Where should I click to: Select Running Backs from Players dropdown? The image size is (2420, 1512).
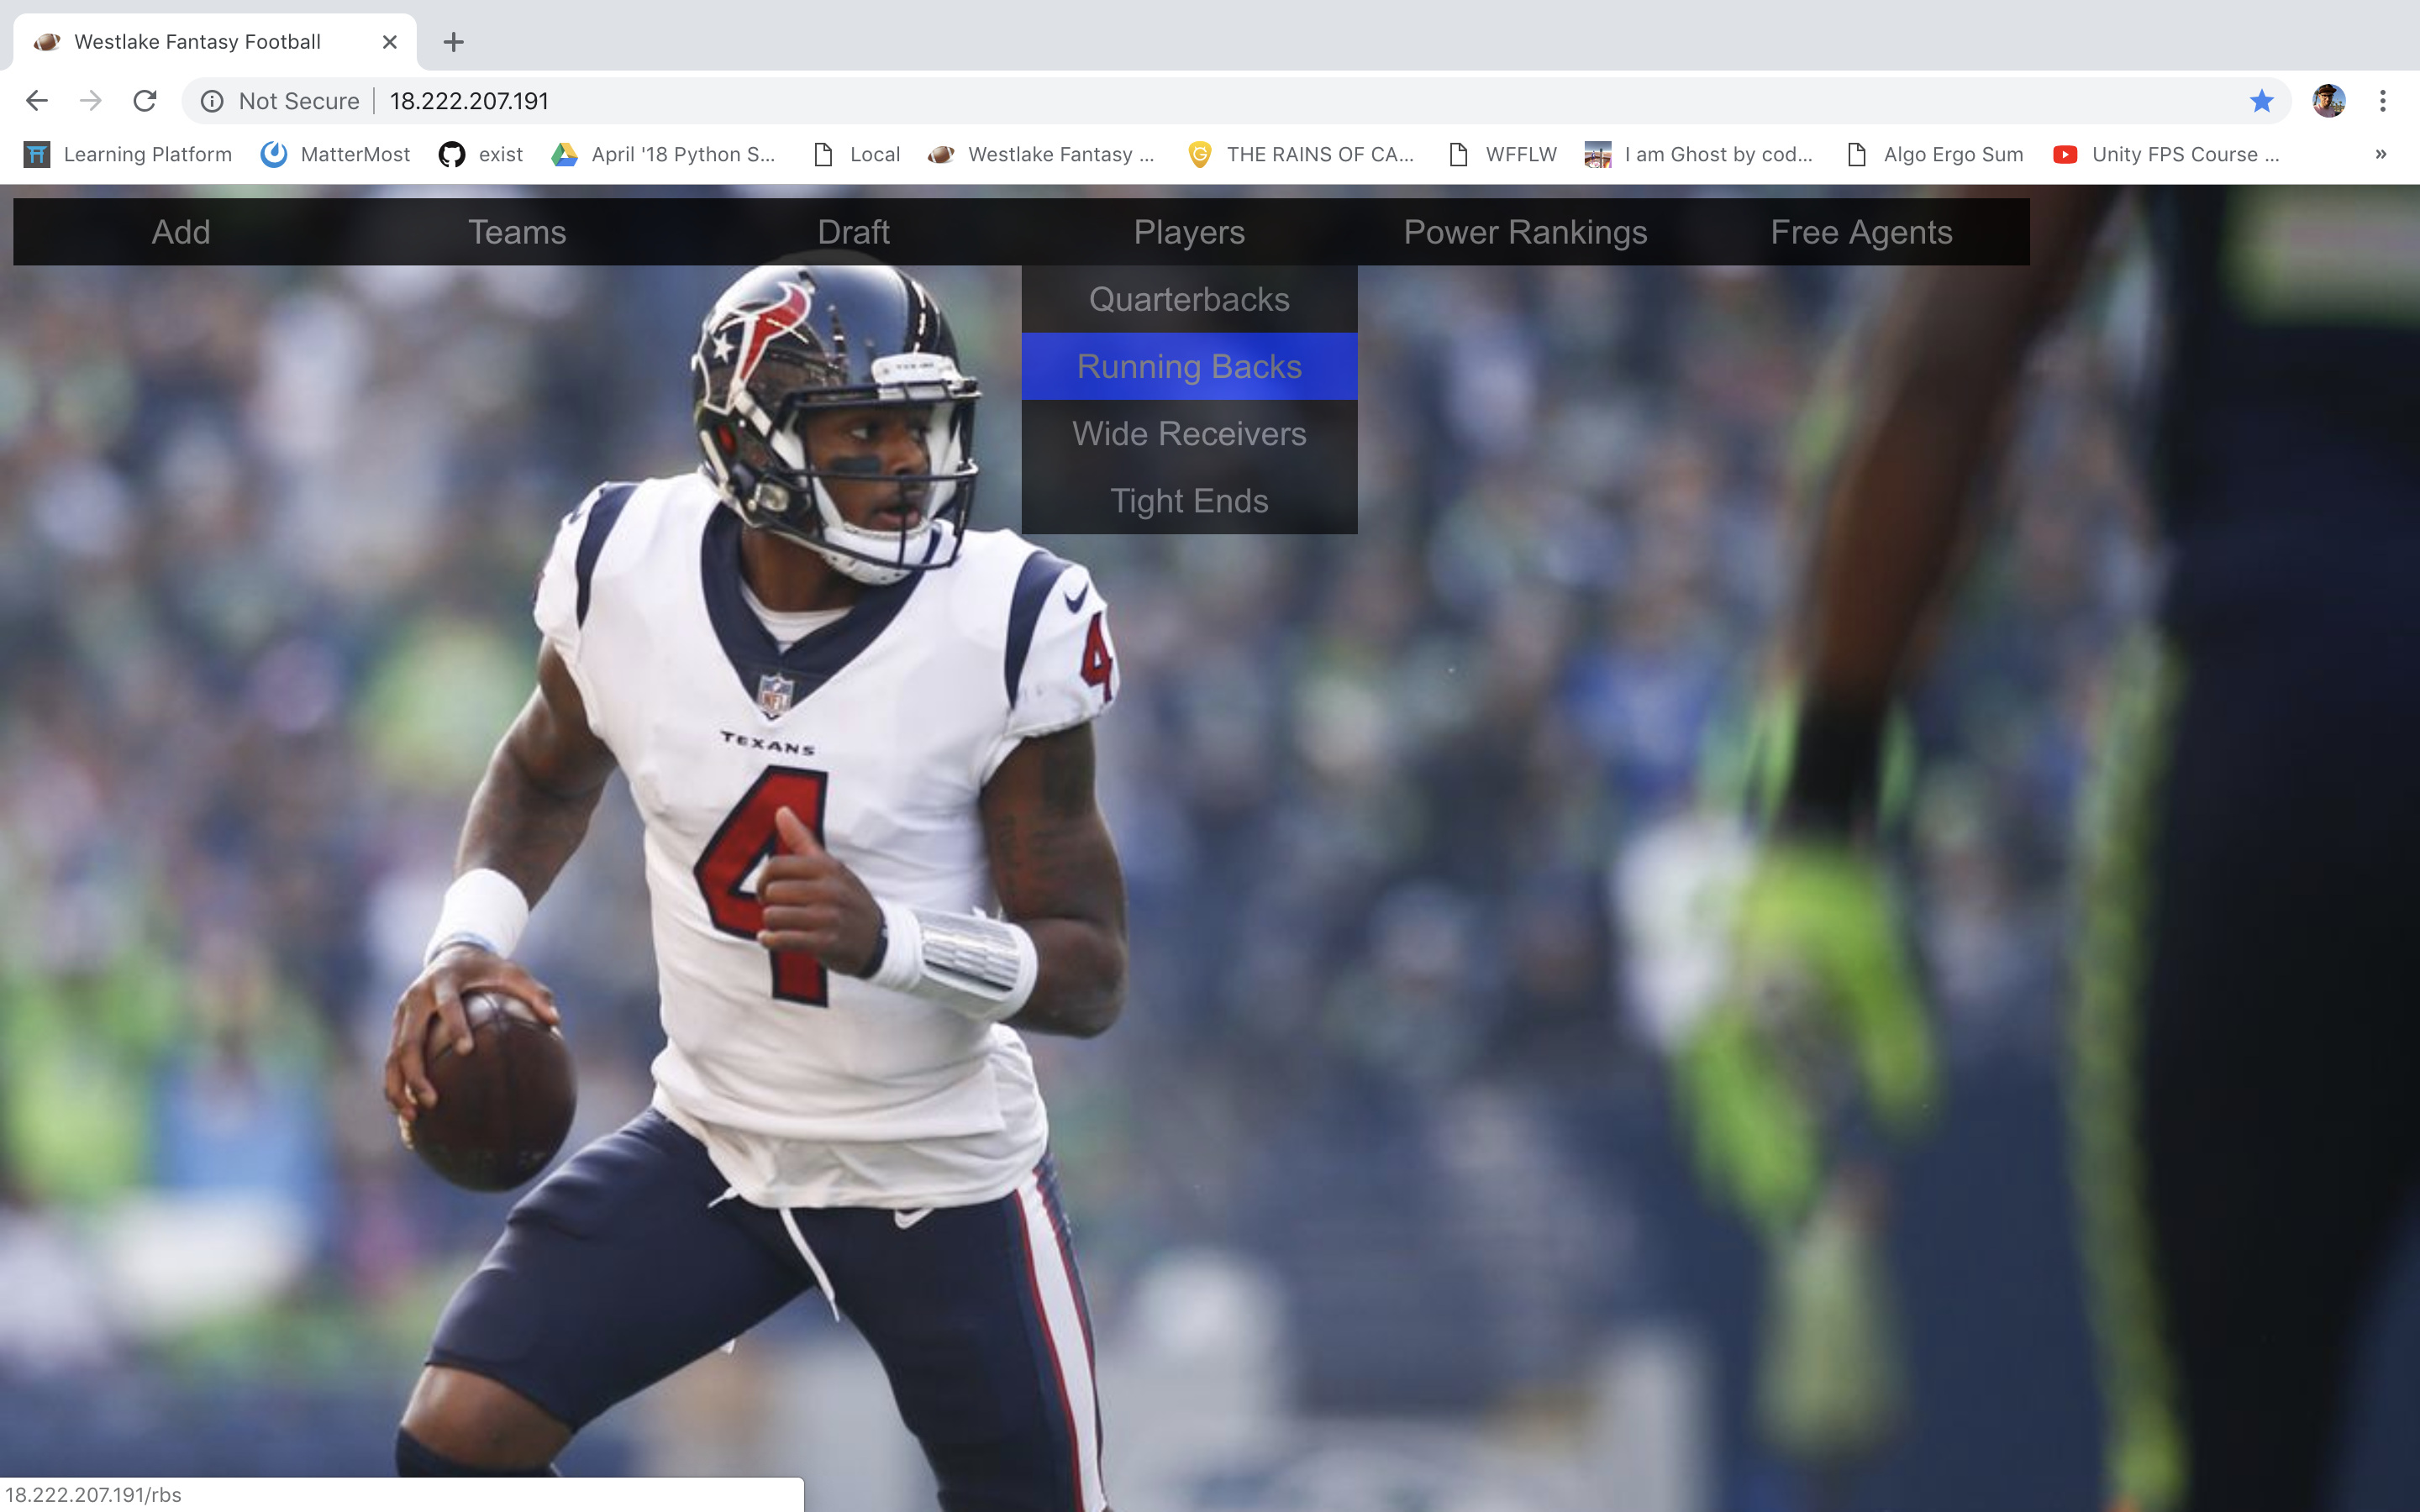(1190, 365)
